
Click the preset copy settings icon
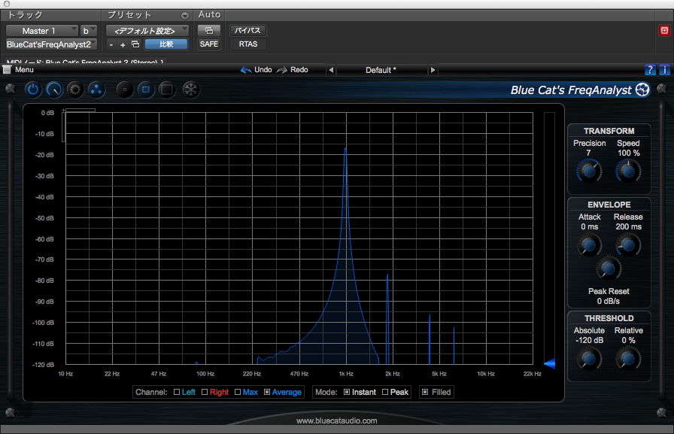click(135, 44)
